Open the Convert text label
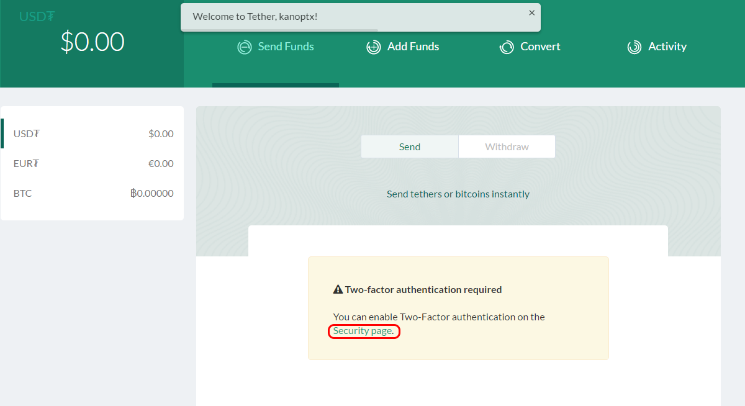This screenshot has height=406, width=745. (x=540, y=47)
